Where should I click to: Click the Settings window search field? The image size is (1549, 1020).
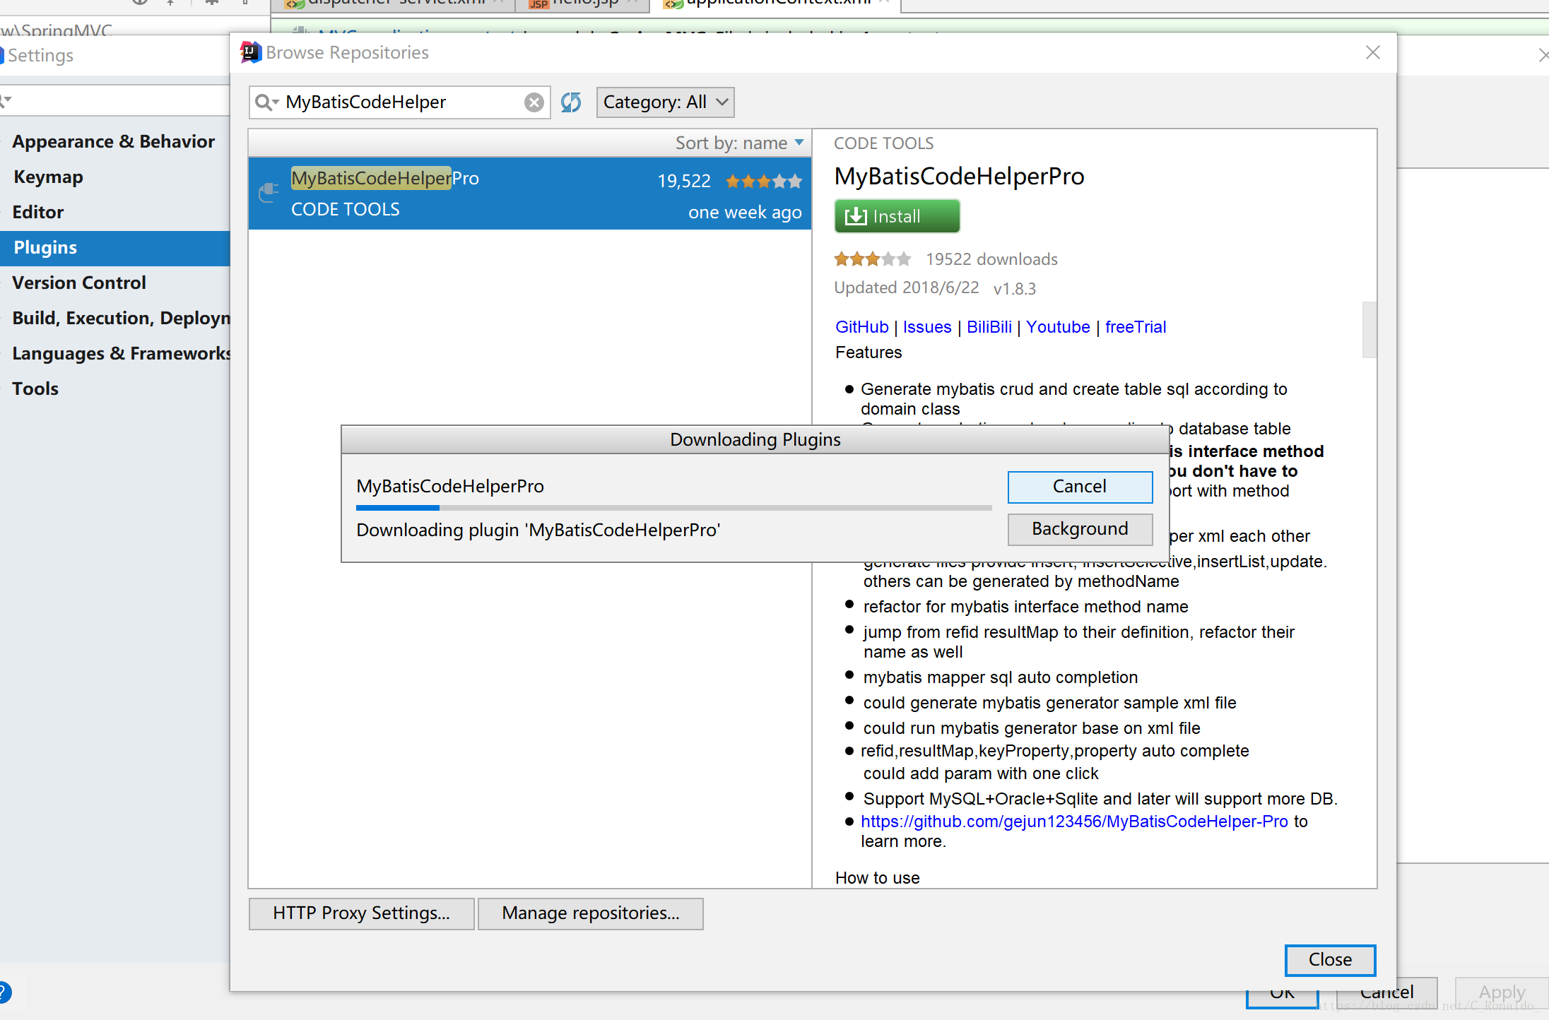click(x=114, y=101)
